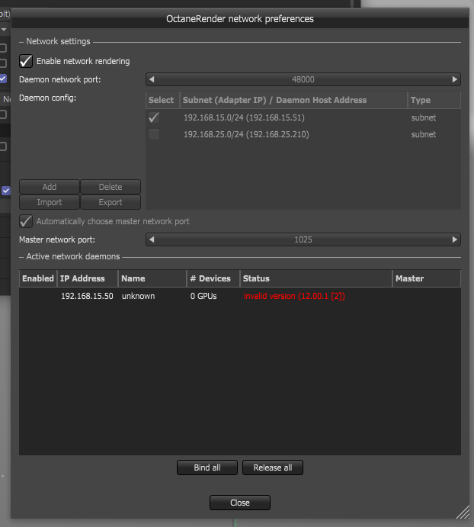Screen dimensions: 474x527
Task: Click the Export config button
Action: [110, 202]
